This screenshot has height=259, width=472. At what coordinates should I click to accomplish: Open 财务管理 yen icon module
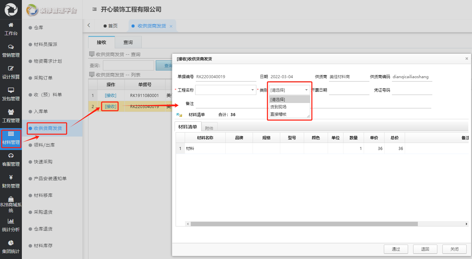[x=11, y=177]
